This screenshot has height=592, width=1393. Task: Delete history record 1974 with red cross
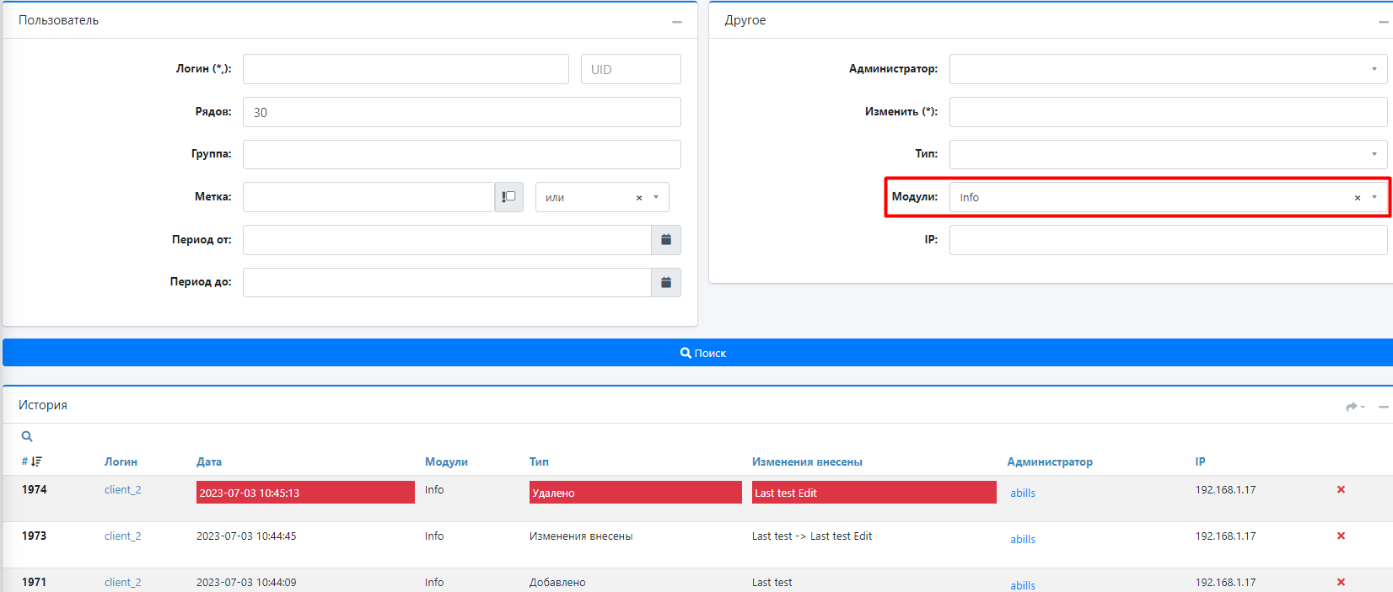(x=1341, y=490)
